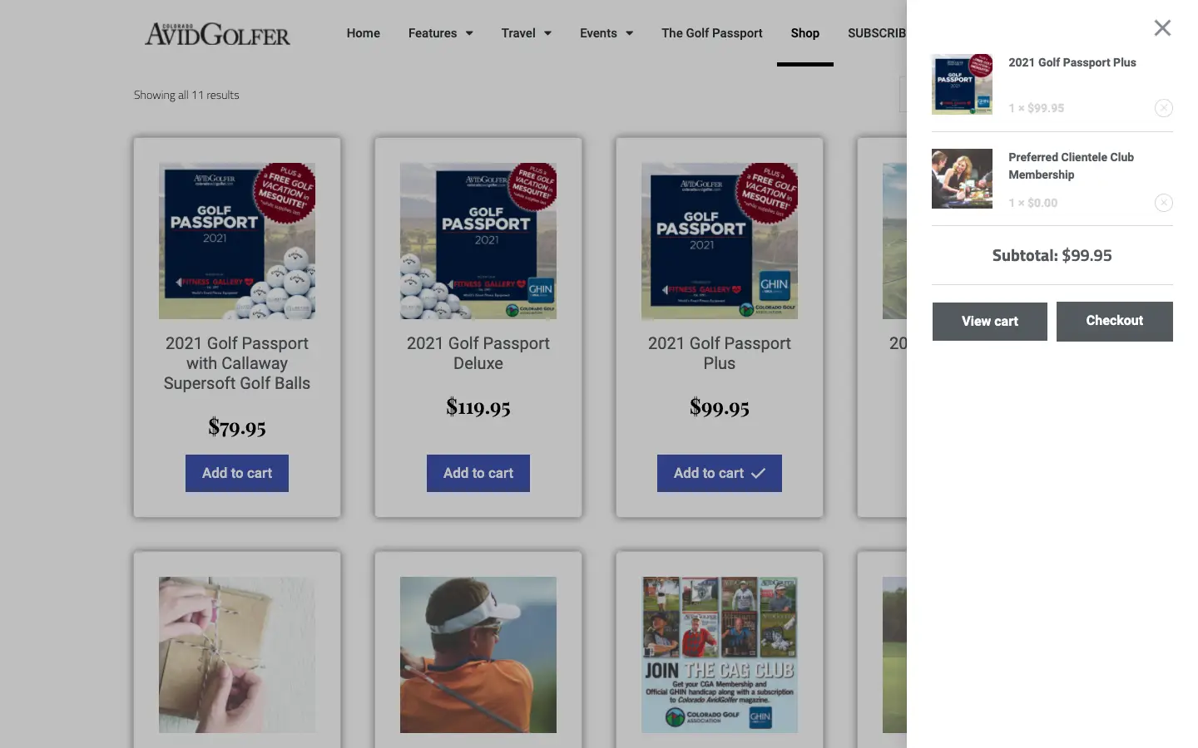This screenshot has height=748, width=1198.
Task: Open the Join the CAG Club product image
Action: click(x=720, y=655)
